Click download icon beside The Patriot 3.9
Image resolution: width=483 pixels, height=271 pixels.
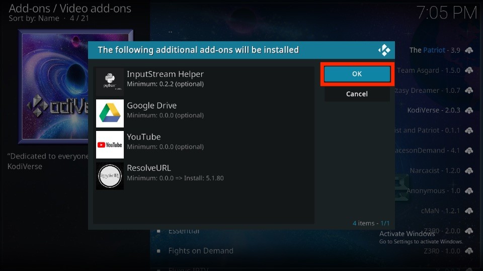[x=469, y=50]
